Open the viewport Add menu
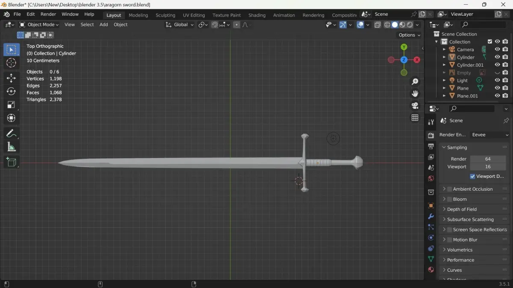513x288 pixels. pos(103,25)
